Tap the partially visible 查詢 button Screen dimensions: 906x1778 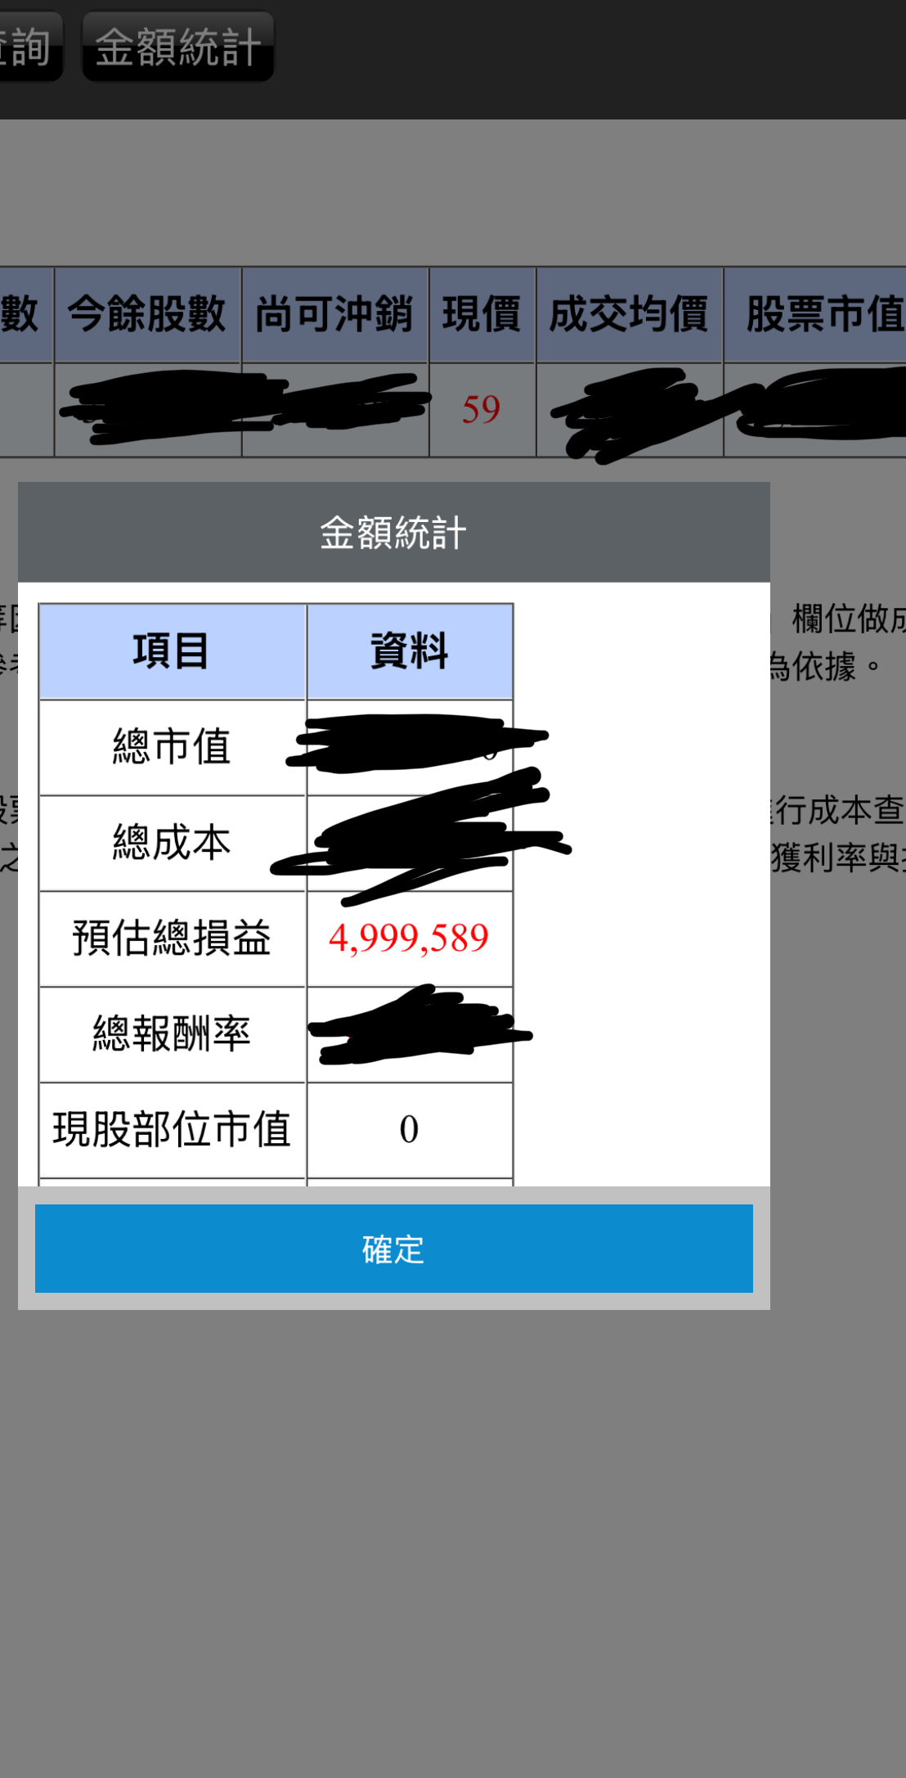(29, 47)
